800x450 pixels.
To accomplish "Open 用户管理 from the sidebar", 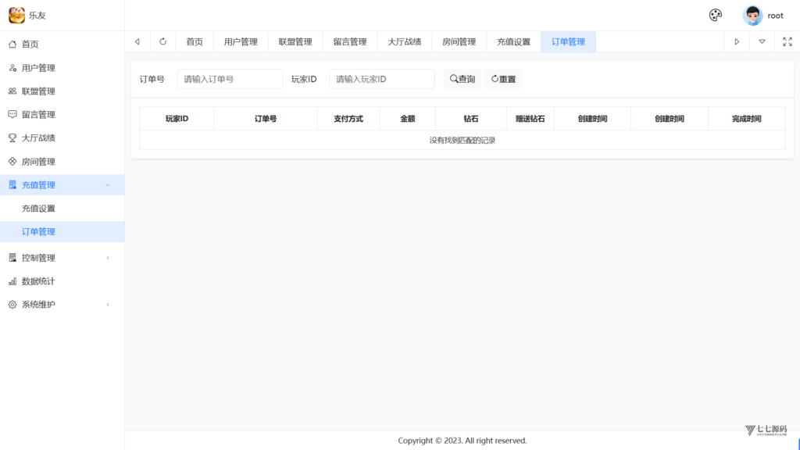I will point(62,68).
